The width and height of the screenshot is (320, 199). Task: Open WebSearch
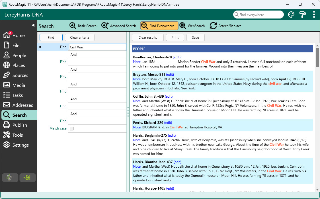click(192, 26)
